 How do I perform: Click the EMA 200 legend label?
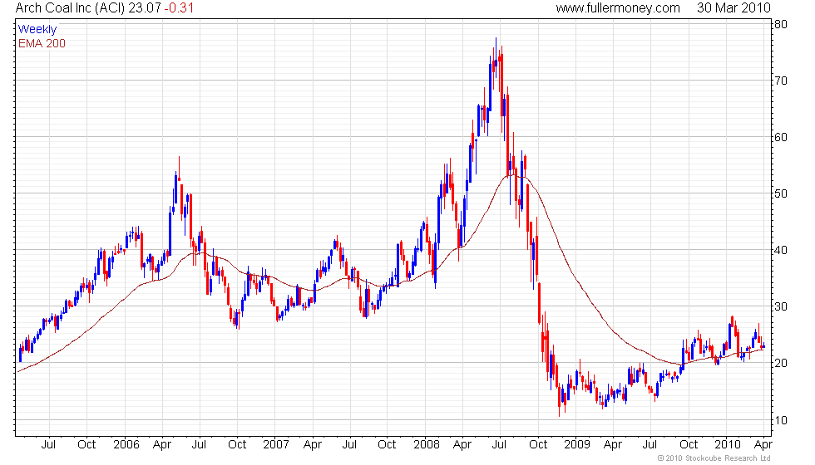coord(42,43)
